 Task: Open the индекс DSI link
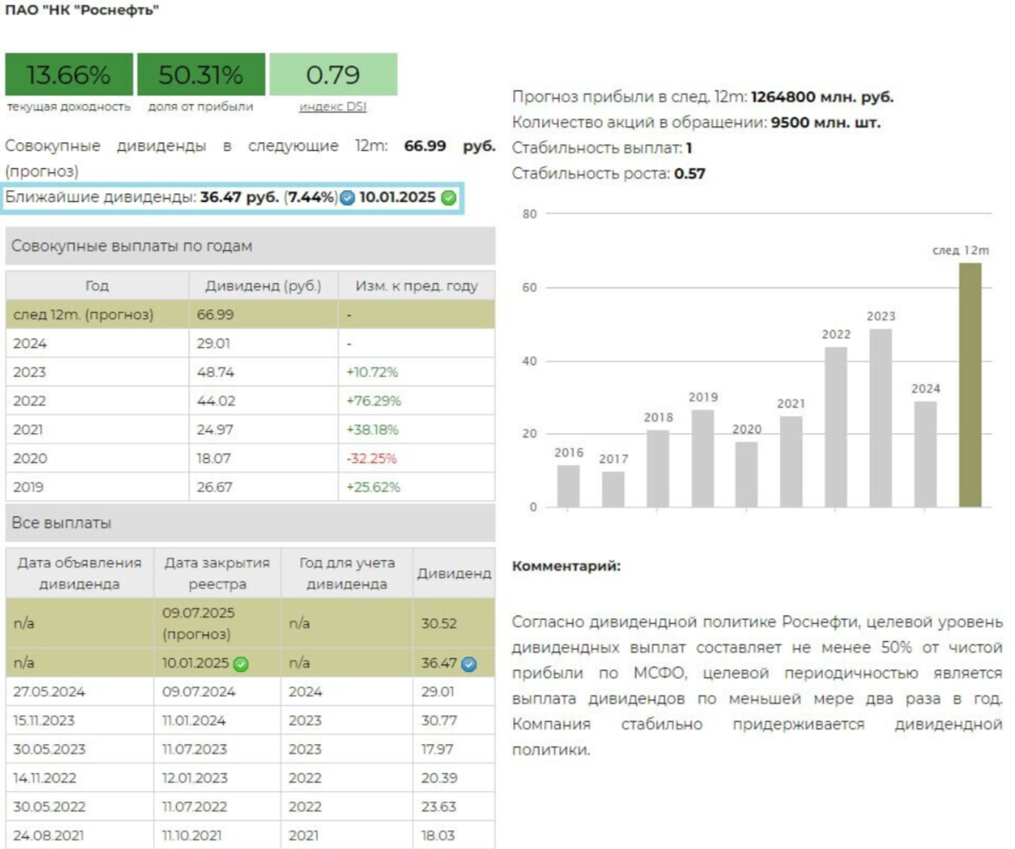[x=333, y=107]
